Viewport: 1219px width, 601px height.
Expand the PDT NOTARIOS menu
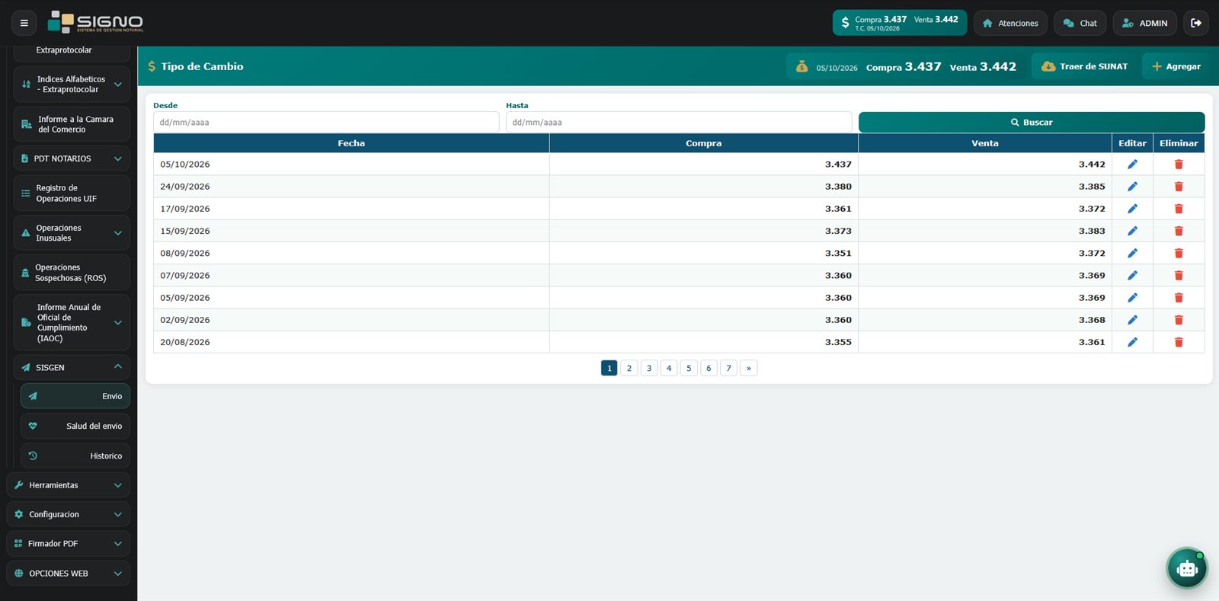click(x=72, y=158)
